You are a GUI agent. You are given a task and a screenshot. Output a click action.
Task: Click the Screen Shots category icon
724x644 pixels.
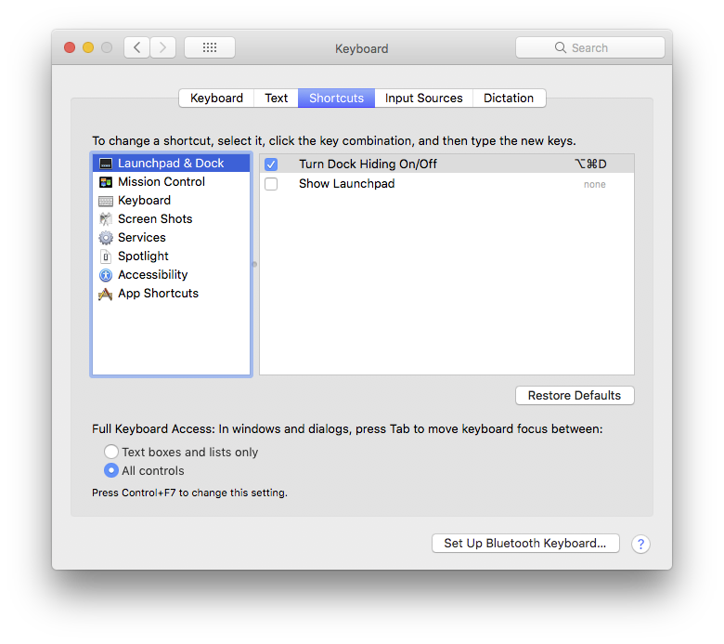[x=106, y=219]
